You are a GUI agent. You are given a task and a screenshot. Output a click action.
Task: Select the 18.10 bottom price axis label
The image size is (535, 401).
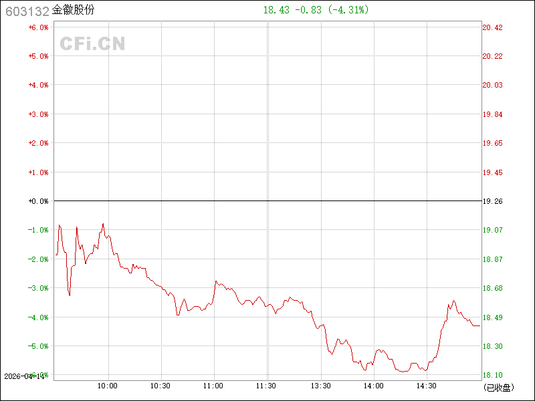pos(493,375)
